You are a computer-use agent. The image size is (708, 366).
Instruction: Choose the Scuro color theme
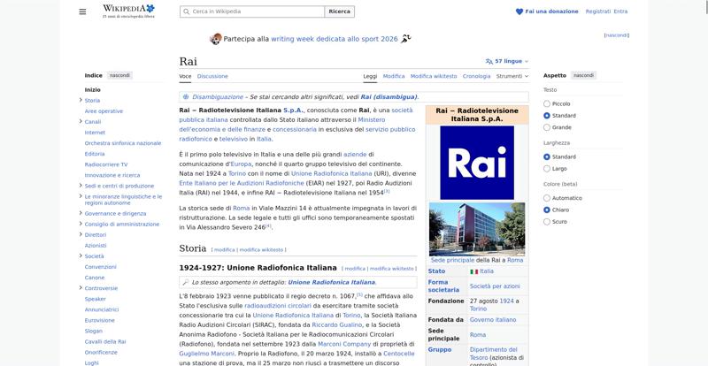click(547, 222)
